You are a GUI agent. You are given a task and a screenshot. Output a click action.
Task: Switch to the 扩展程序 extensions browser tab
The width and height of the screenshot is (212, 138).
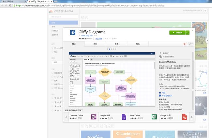click(x=13, y=2)
